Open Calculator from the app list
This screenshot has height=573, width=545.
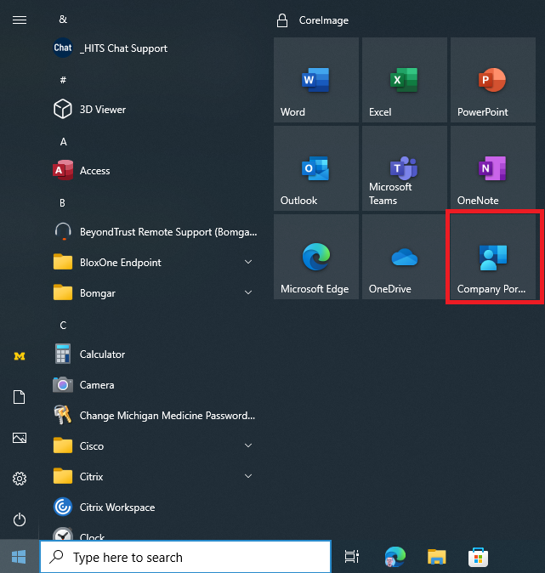[102, 355]
